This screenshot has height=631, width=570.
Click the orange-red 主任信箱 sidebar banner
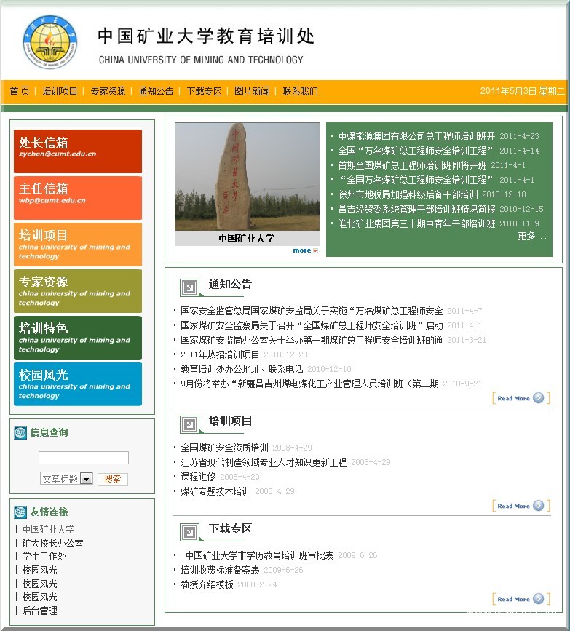tap(78, 198)
